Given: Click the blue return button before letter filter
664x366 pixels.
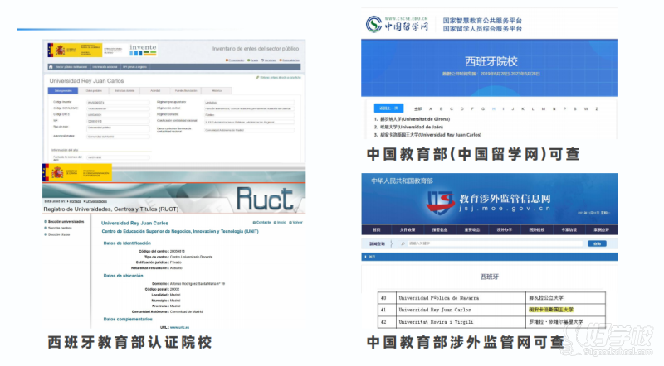Looking at the screenshot, I should tap(388, 108).
